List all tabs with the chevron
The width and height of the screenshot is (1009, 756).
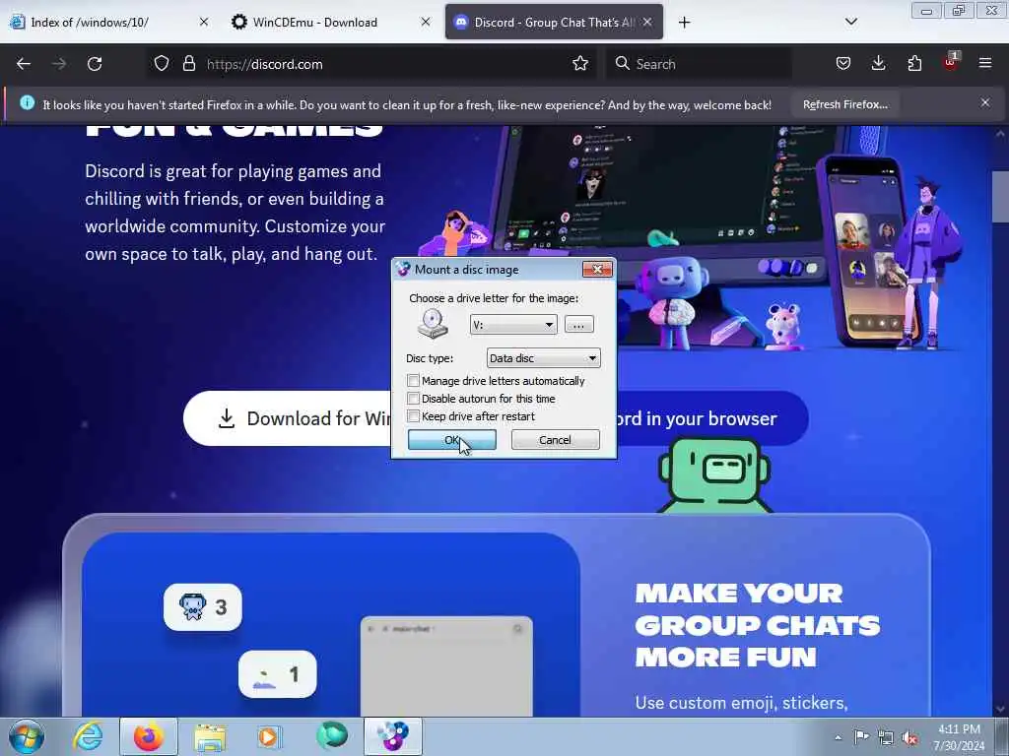click(850, 22)
